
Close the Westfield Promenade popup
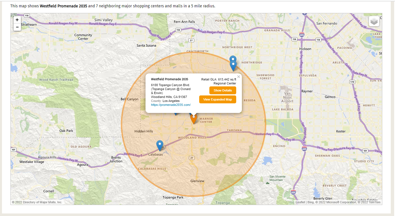[238, 77]
